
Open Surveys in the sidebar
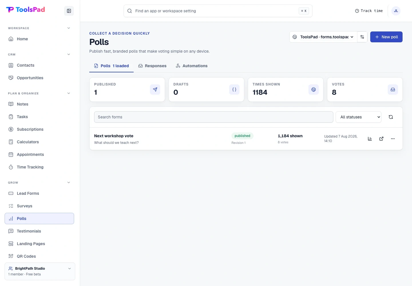click(39, 206)
